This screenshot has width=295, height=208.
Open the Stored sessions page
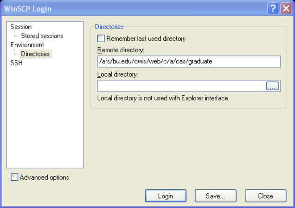pos(42,36)
